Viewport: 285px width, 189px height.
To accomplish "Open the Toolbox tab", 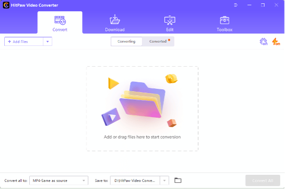I will coord(224,23).
